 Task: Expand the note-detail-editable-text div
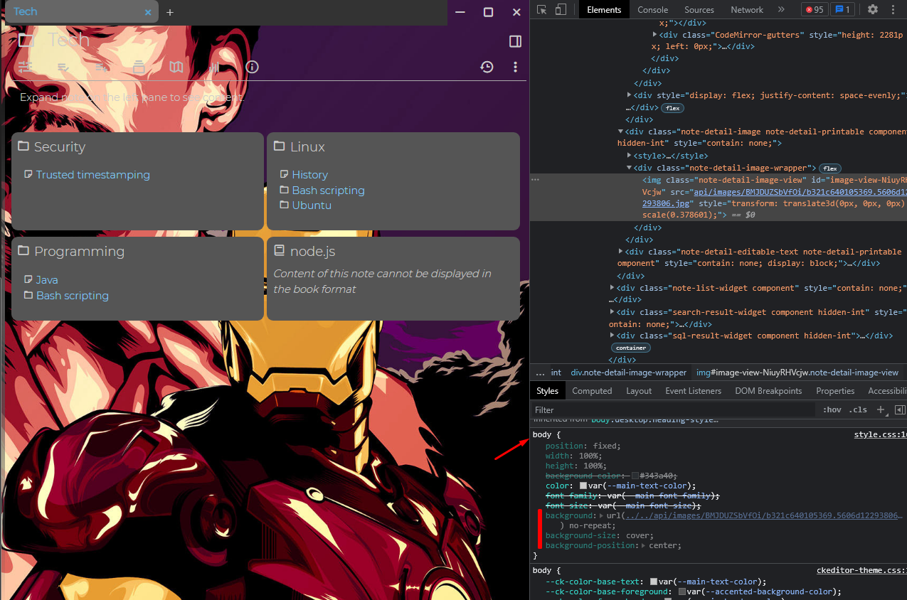620,252
